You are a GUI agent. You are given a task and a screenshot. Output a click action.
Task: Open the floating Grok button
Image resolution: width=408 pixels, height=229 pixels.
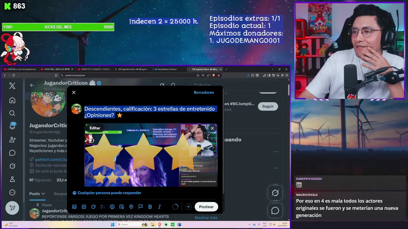click(x=275, y=193)
